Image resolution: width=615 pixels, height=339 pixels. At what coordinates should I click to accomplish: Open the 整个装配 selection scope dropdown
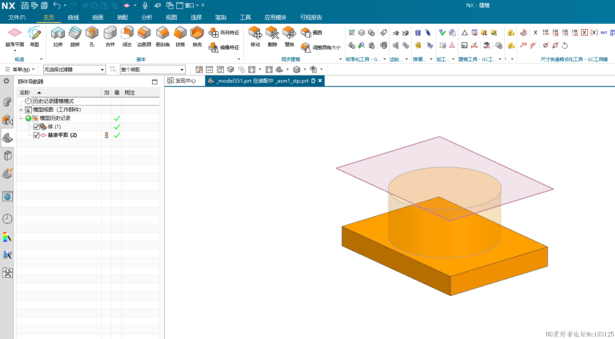[x=153, y=69]
